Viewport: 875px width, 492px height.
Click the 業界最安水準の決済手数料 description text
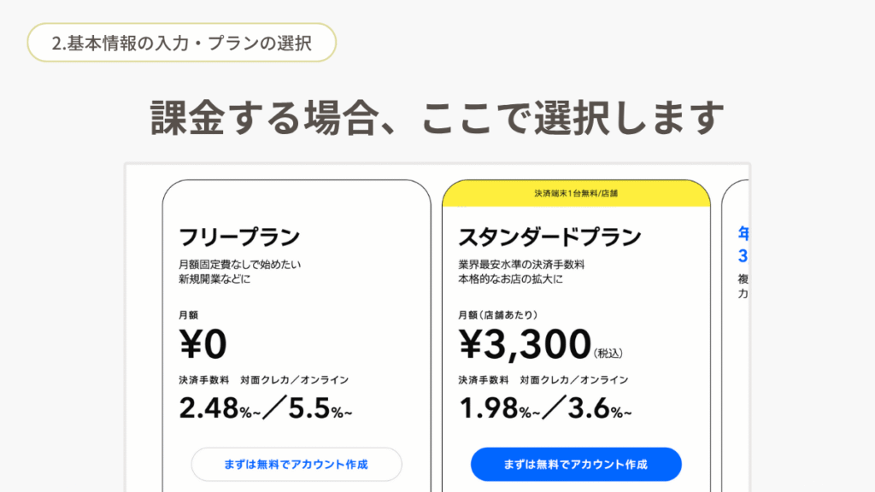tap(521, 264)
